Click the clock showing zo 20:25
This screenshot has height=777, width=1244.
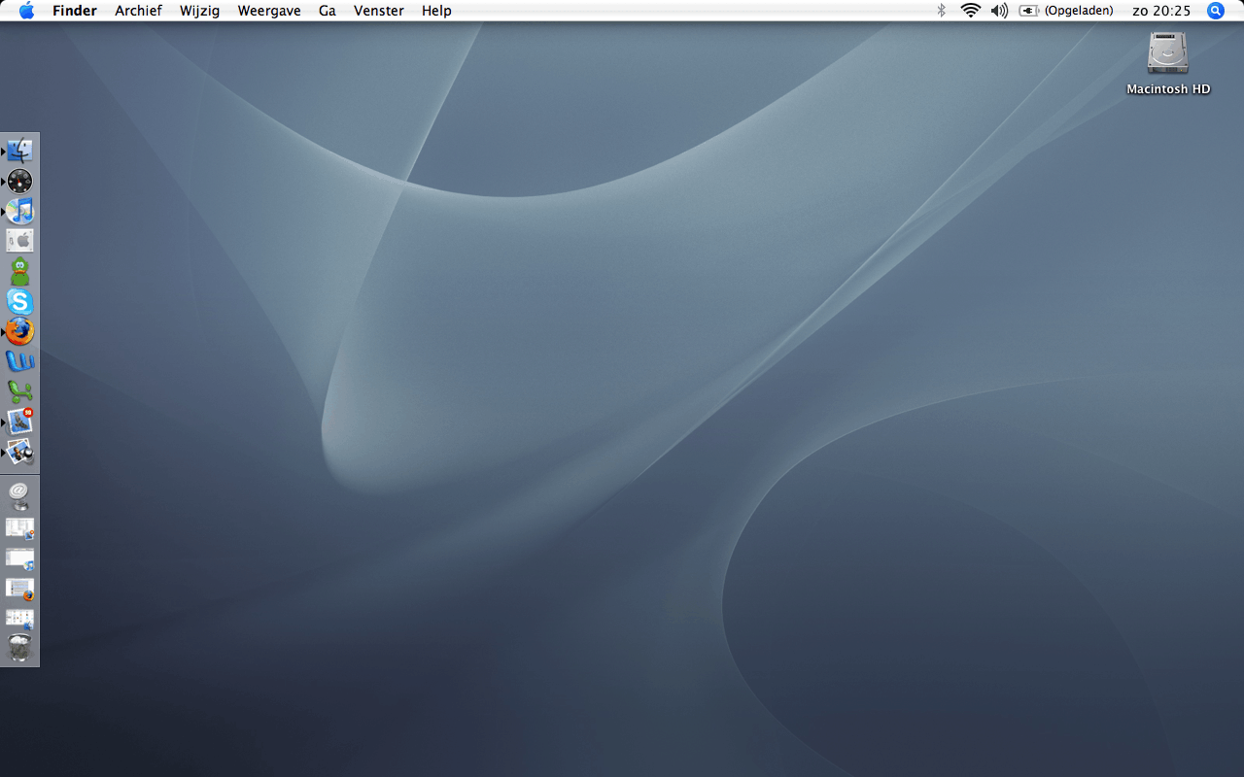[x=1161, y=11]
